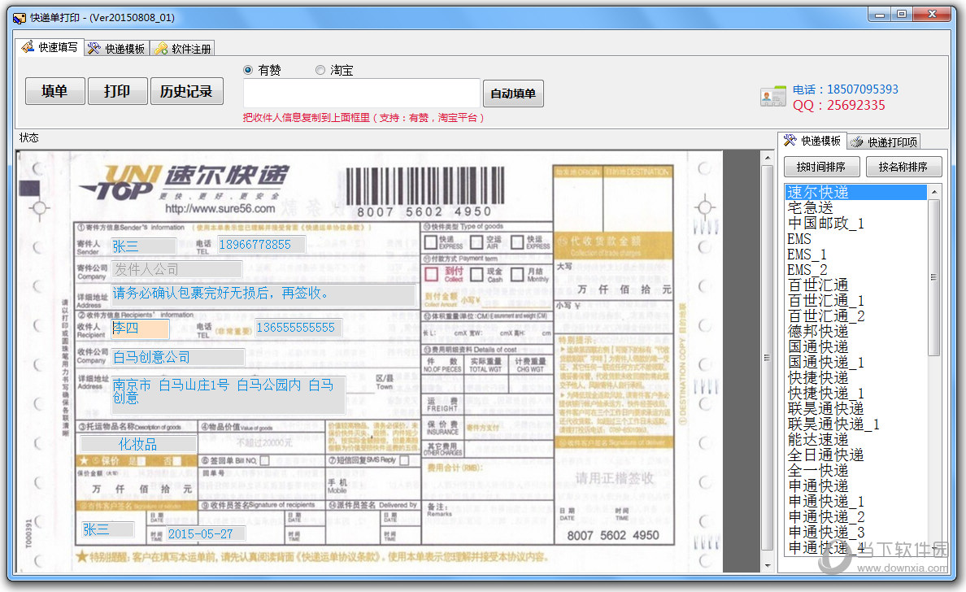Click the sender address field
Screen dimensions: 966x592
point(263,294)
